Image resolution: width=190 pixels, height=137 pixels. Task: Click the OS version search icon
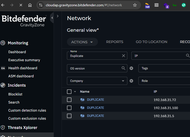point(123,68)
